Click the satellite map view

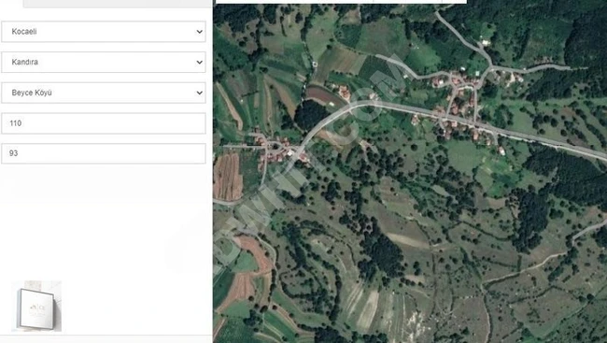coord(410,173)
